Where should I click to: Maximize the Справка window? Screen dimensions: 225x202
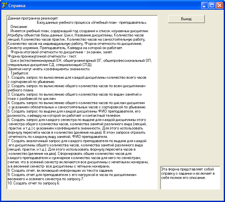coord(212,6)
